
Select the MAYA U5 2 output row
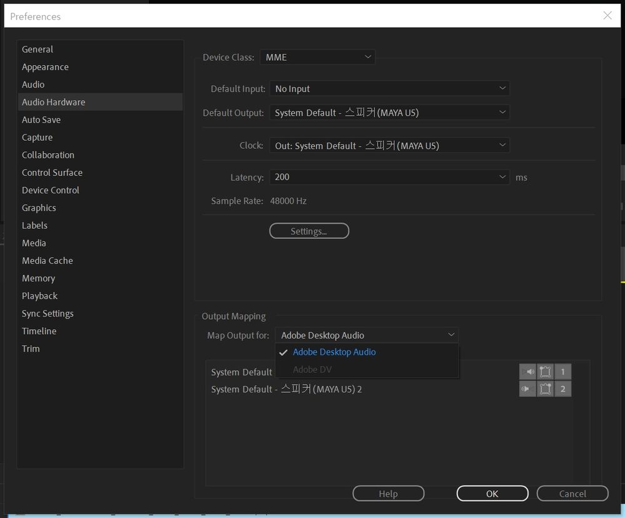(x=287, y=390)
